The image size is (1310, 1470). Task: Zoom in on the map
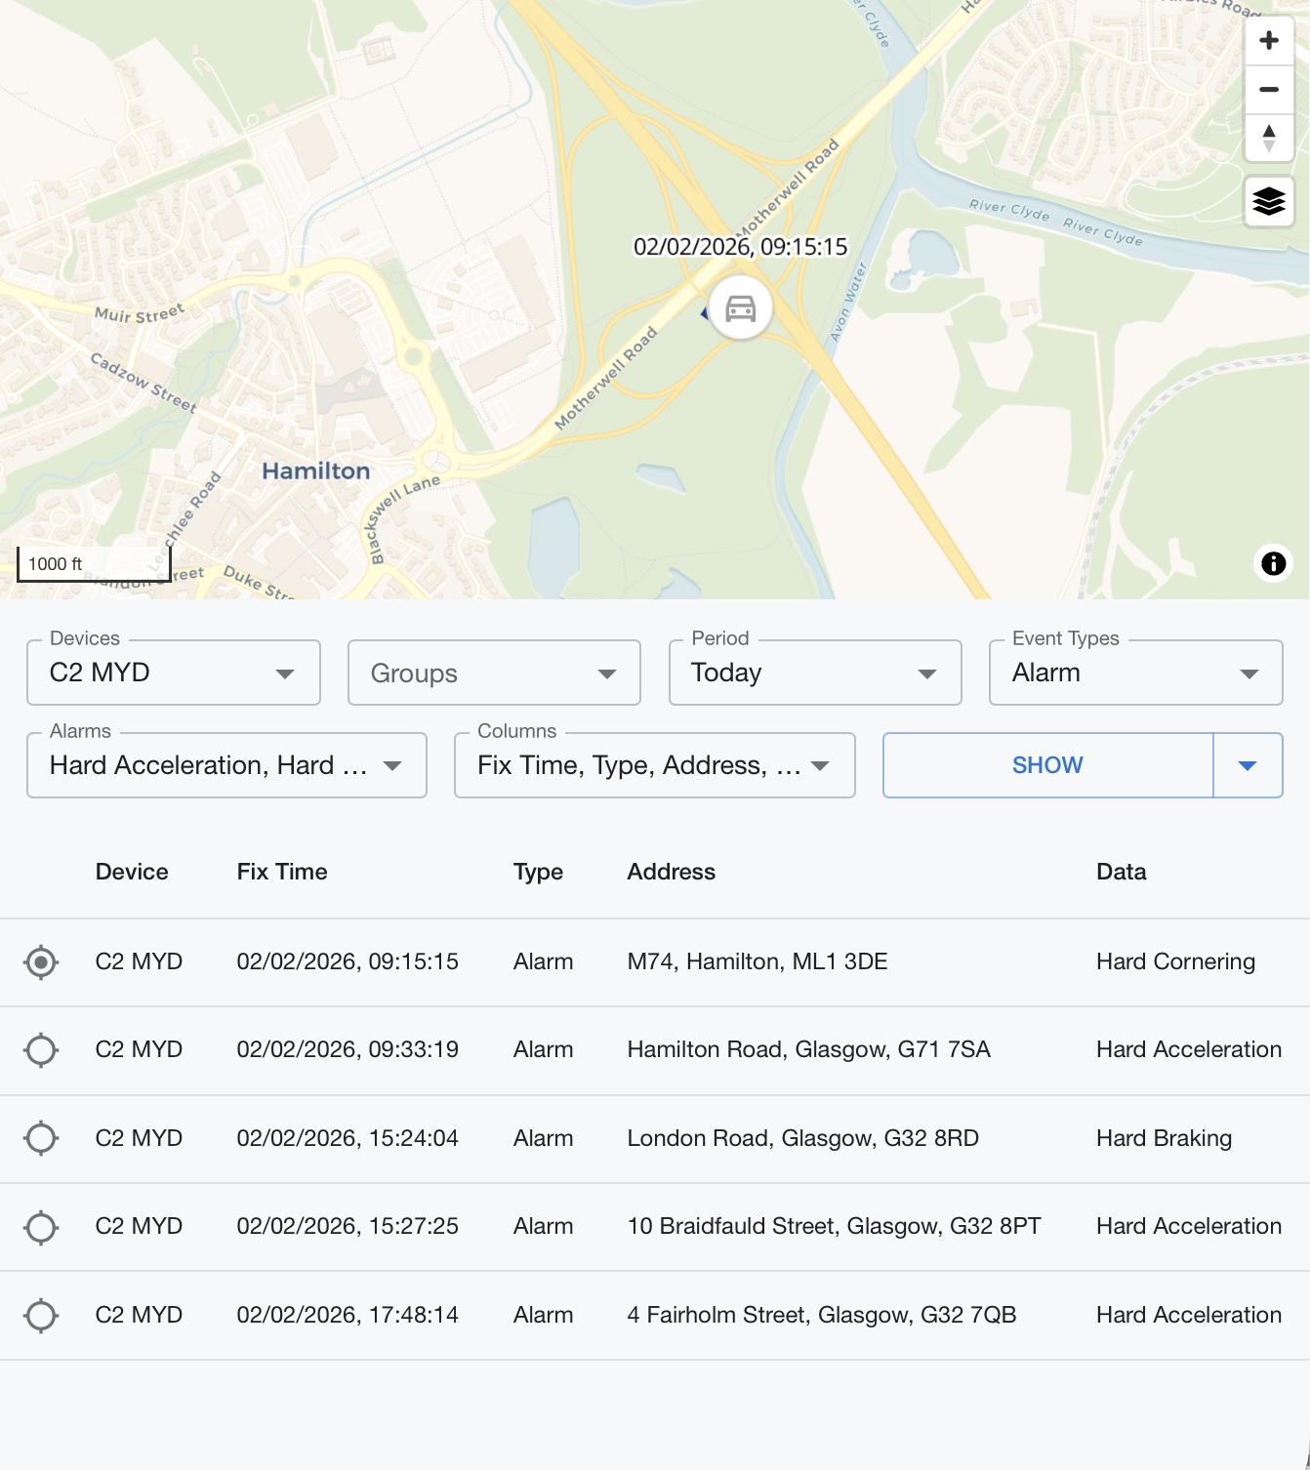click(1268, 41)
